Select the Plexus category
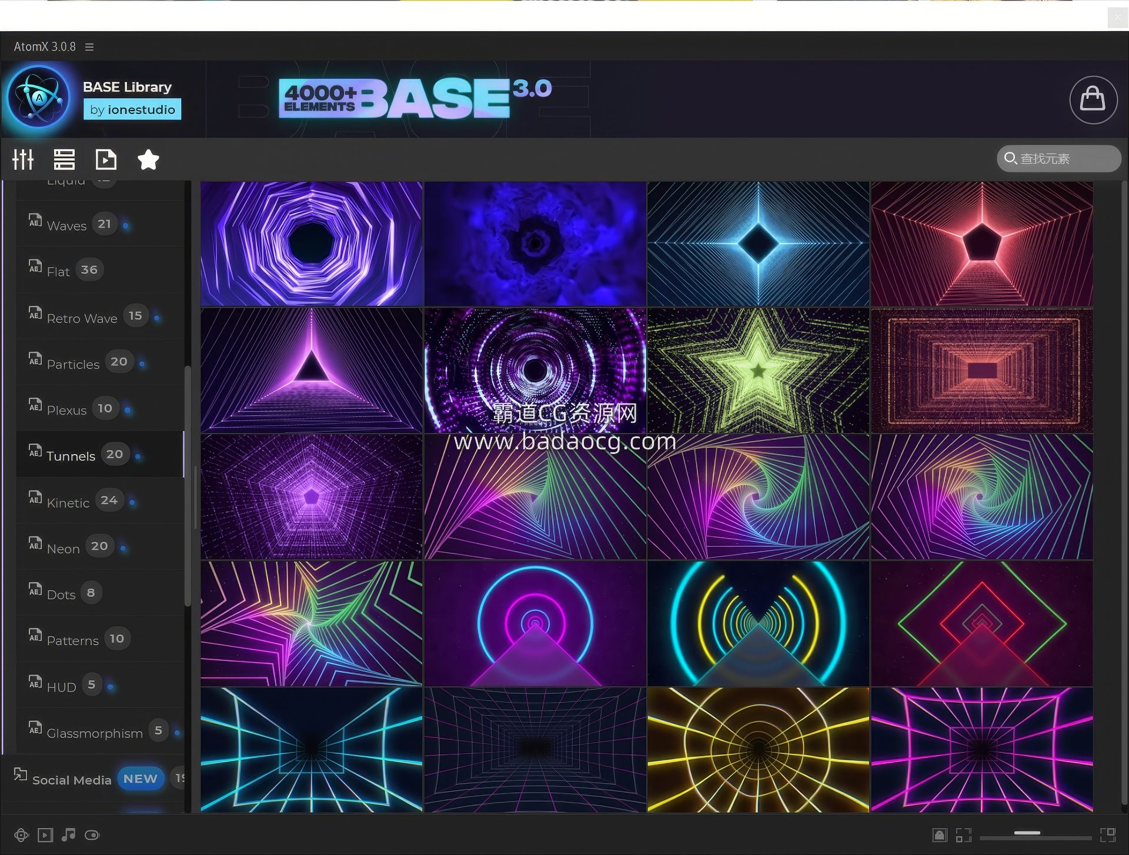Image resolution: width=1129 pixels, height=855 pixels. tap(100, 408)
